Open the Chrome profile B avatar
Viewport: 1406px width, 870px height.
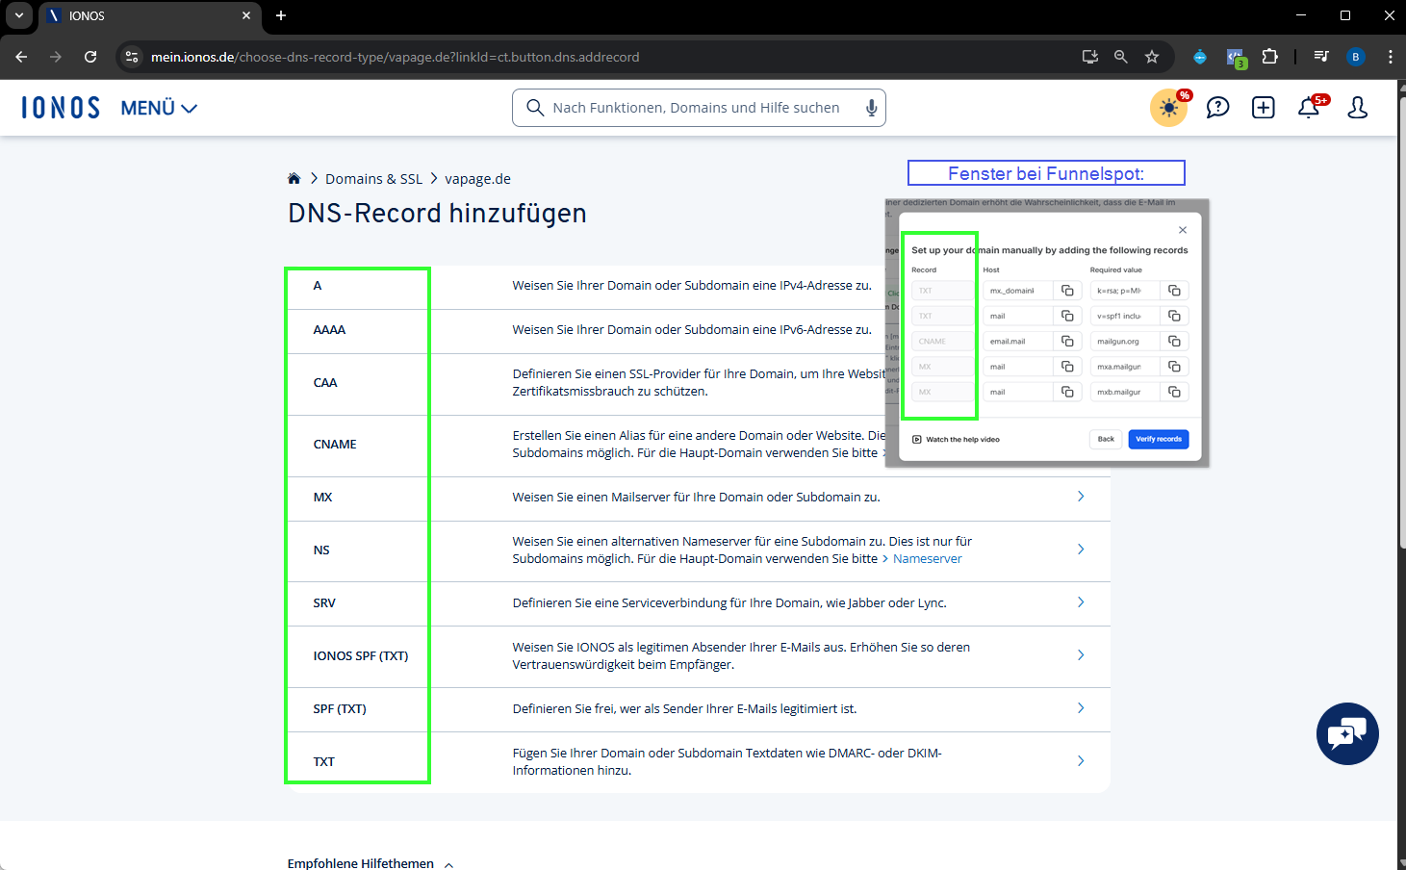(1356, 57)
